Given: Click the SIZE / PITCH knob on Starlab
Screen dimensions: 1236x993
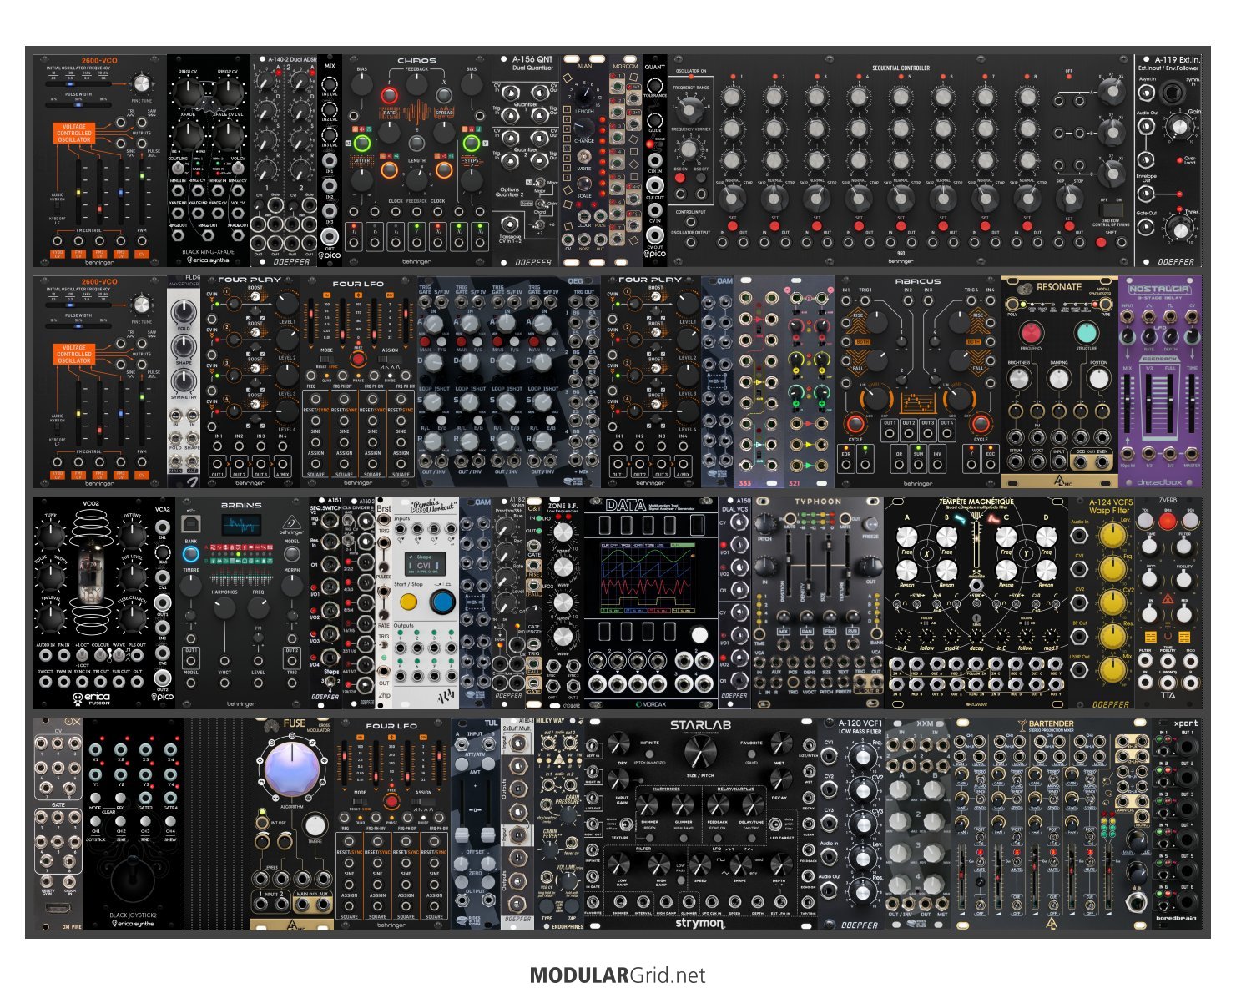Looking at the screenshot, I should [700, 754].
